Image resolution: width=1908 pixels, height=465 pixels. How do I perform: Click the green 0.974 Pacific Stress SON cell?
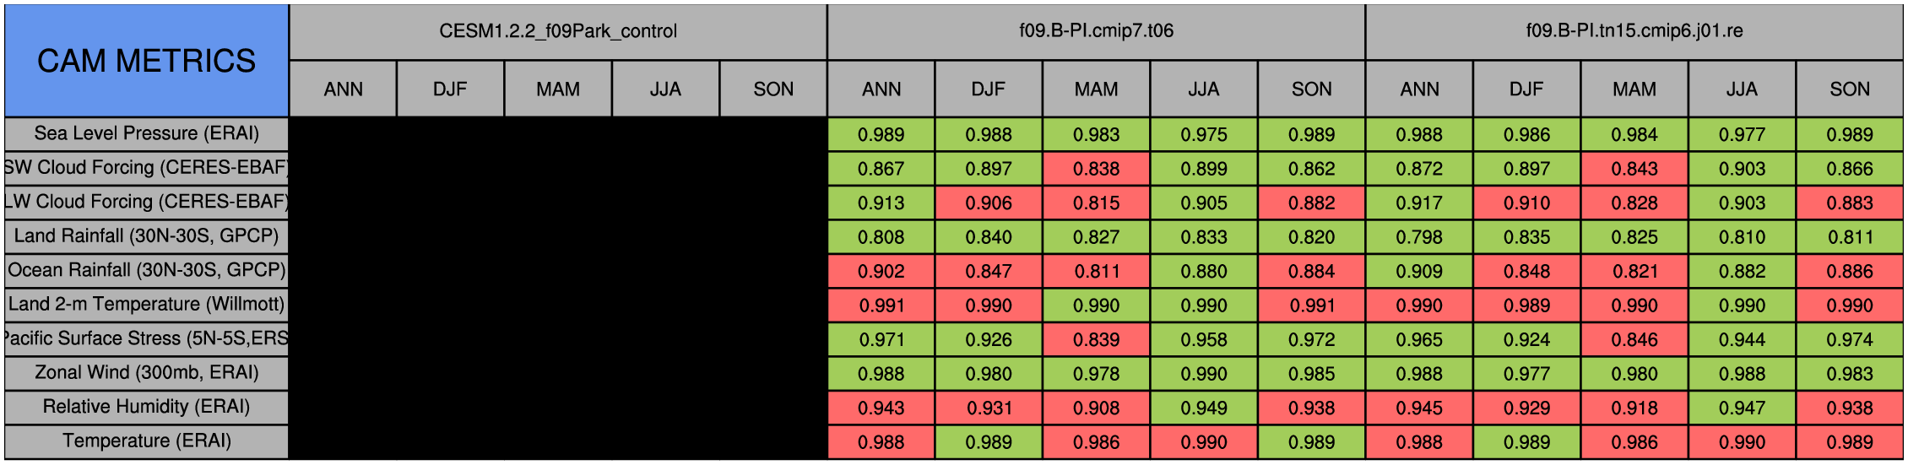tap(1850, 339)
